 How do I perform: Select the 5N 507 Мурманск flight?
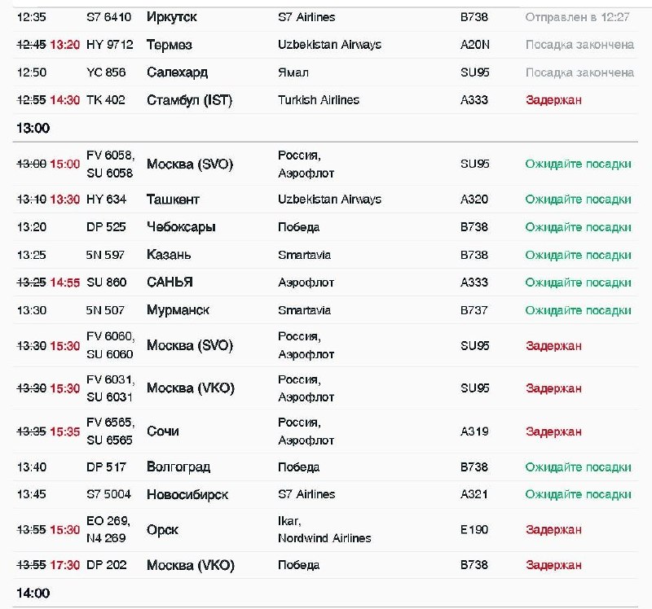click(x=325, y=310)
